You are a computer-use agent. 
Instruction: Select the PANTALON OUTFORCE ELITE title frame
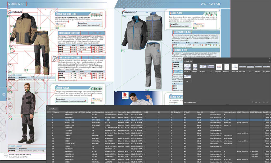point(82,57)
